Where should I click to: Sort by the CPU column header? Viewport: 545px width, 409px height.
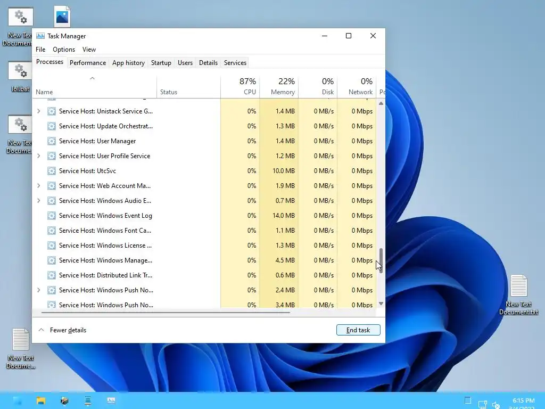(x=240, y=86)
